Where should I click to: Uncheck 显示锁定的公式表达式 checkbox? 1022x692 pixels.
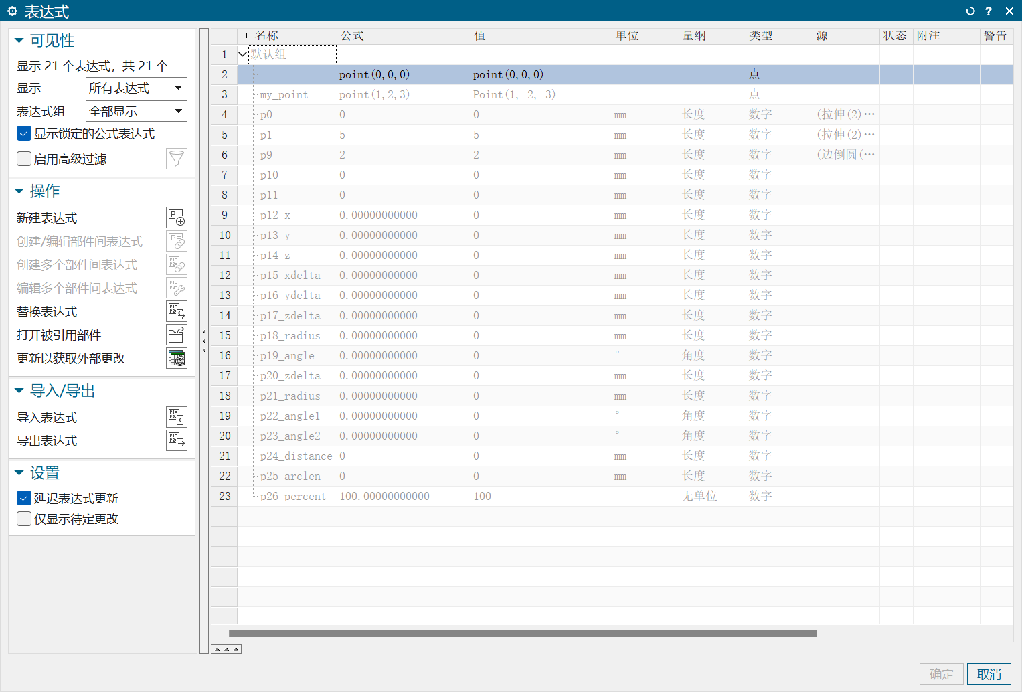(x=24, y=134)
